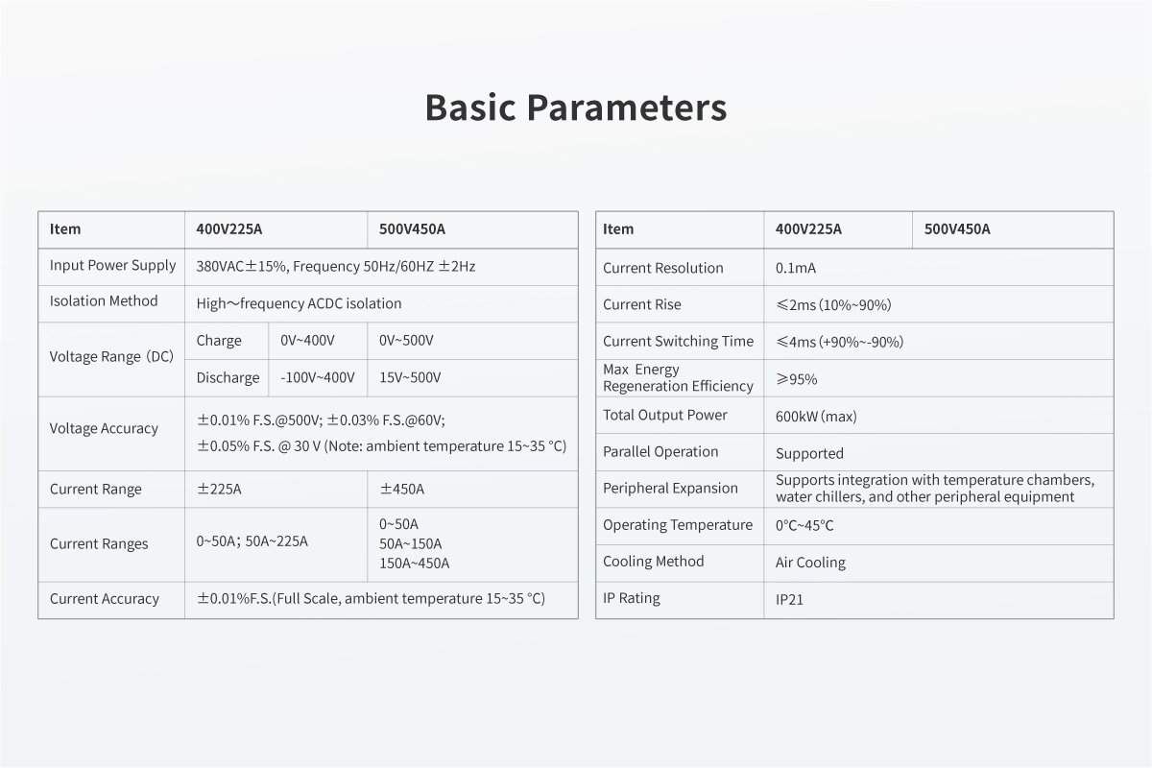Click the 0~50A; 50A~225A cell
This screenshot has height=768, width=1152.
click(252, 541)
